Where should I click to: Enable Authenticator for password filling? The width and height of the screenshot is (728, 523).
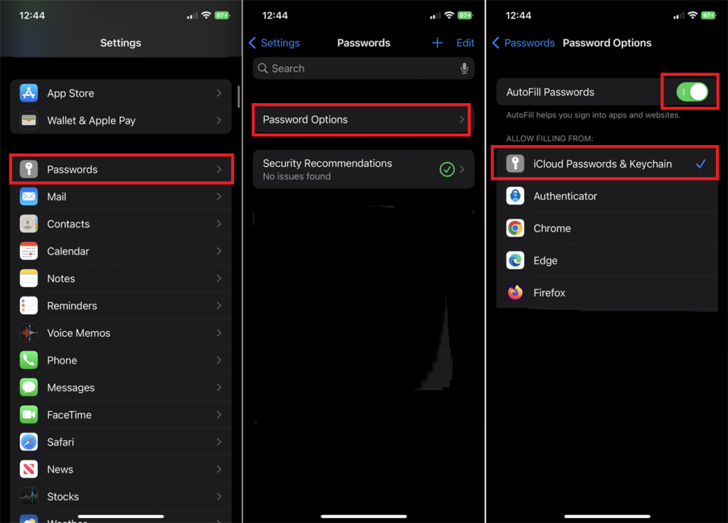(x=607, y=196)
